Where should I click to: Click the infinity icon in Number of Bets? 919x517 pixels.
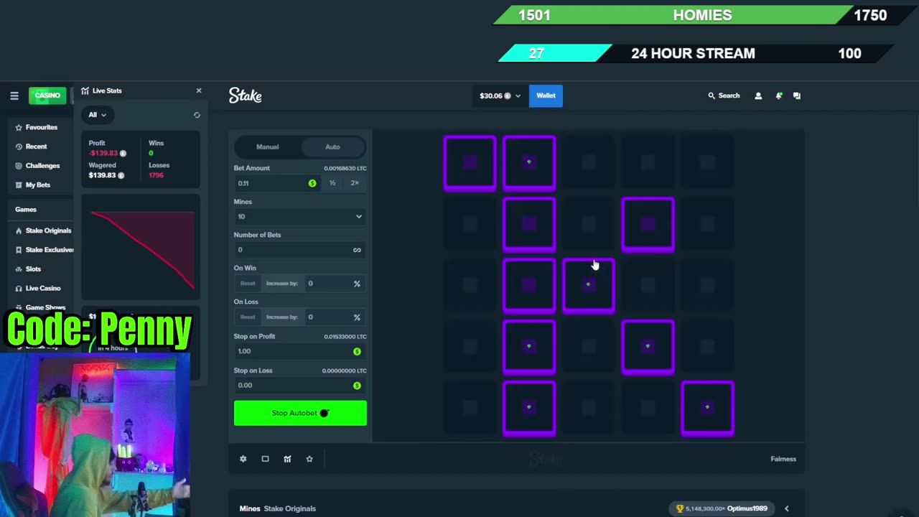(x=357, y=250)
